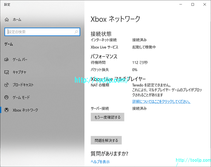Click the Home house icon

pos(7,20)
